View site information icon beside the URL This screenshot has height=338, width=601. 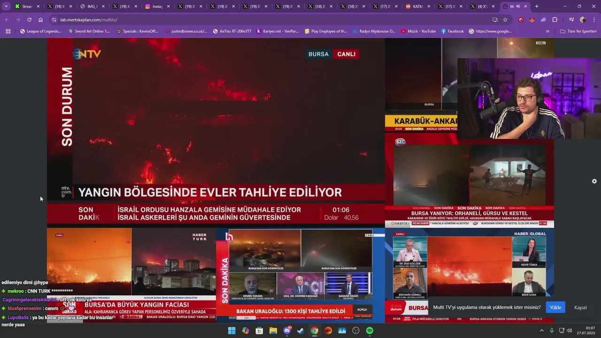click(54, 20)
